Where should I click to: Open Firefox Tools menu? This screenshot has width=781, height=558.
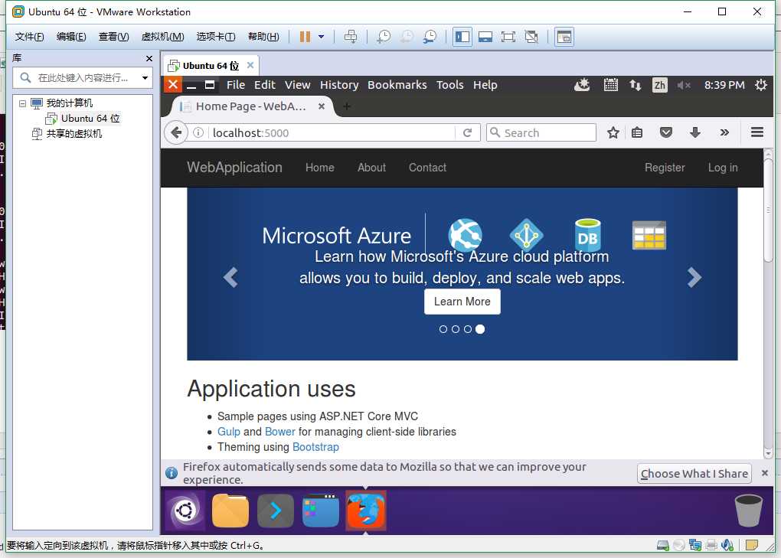tap(449, 85)
